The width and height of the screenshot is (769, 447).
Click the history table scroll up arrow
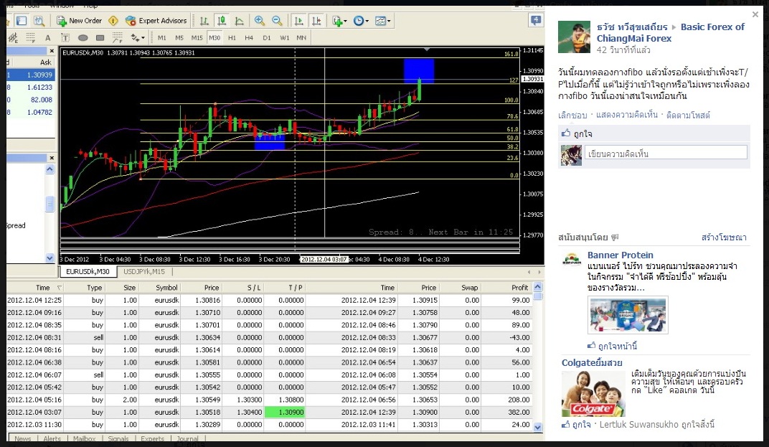(537, 286)
